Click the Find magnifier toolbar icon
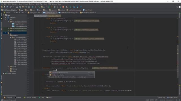 coord(26,7)
